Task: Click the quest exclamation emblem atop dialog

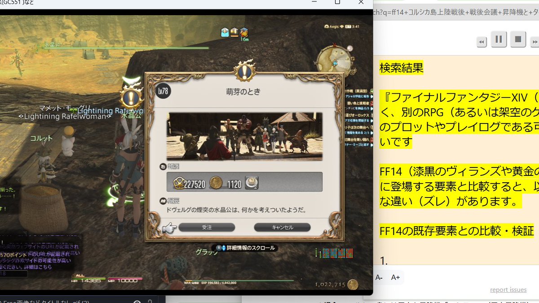Action: [x=245, y=72]
